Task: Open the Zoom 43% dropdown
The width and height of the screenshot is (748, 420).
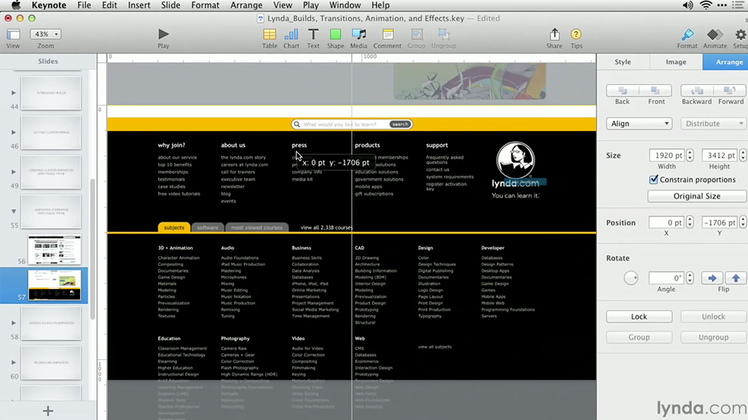Action: click(x=46, y=34)
